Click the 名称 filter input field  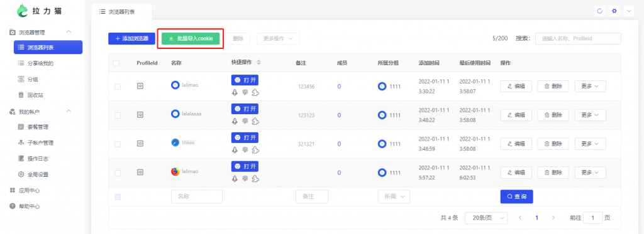197,197
